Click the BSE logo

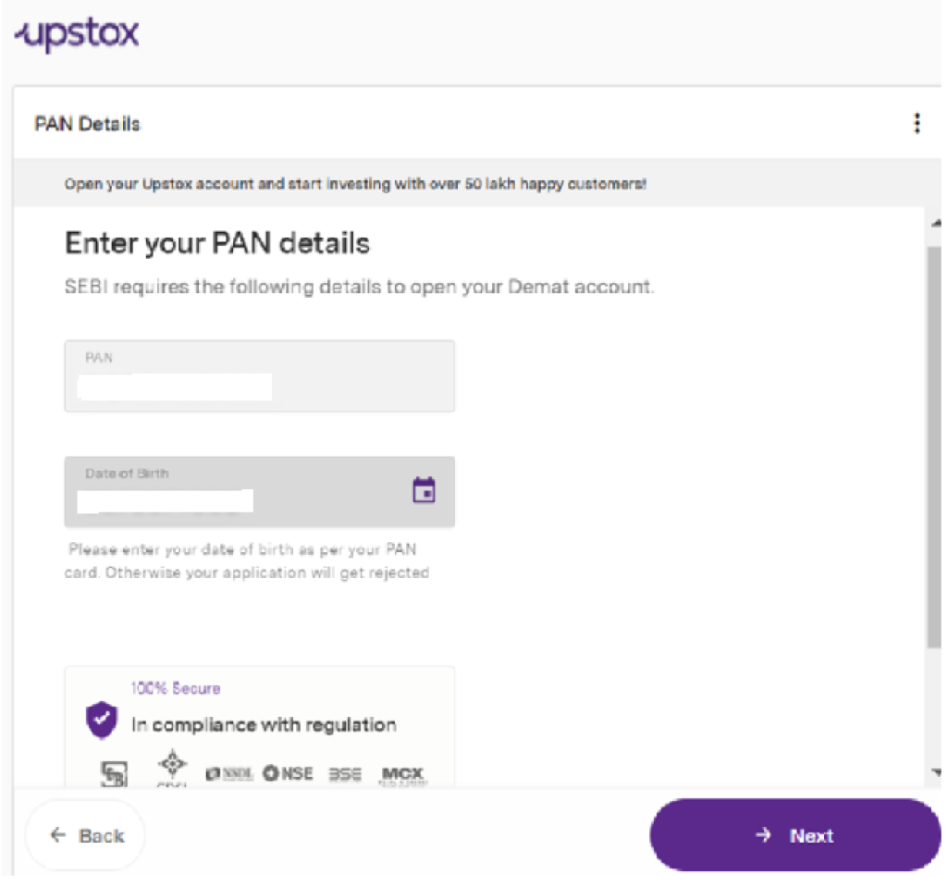[x=343, y=774]
